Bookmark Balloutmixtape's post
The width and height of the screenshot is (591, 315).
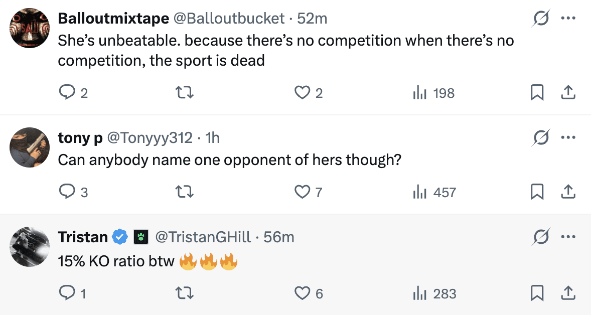click(537, 93)
